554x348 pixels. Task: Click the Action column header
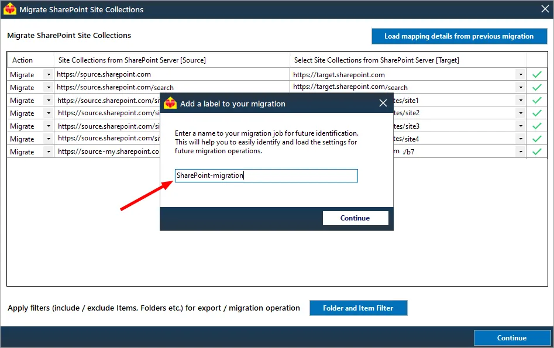30,60
